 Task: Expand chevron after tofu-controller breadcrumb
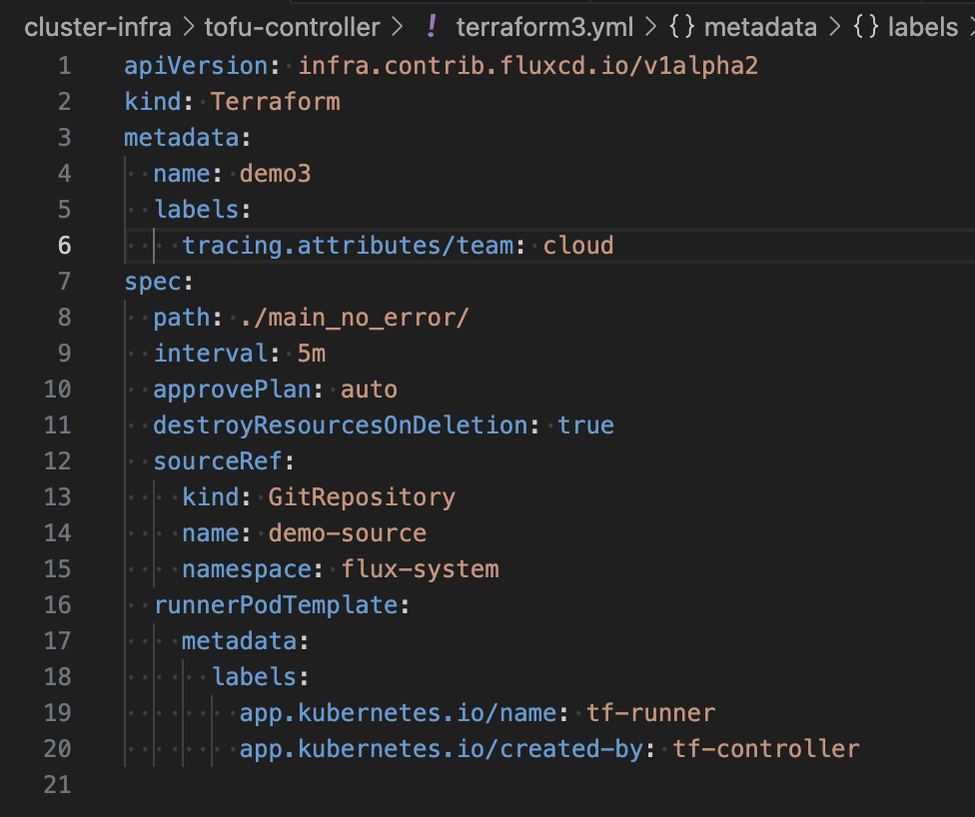point(397,27)
